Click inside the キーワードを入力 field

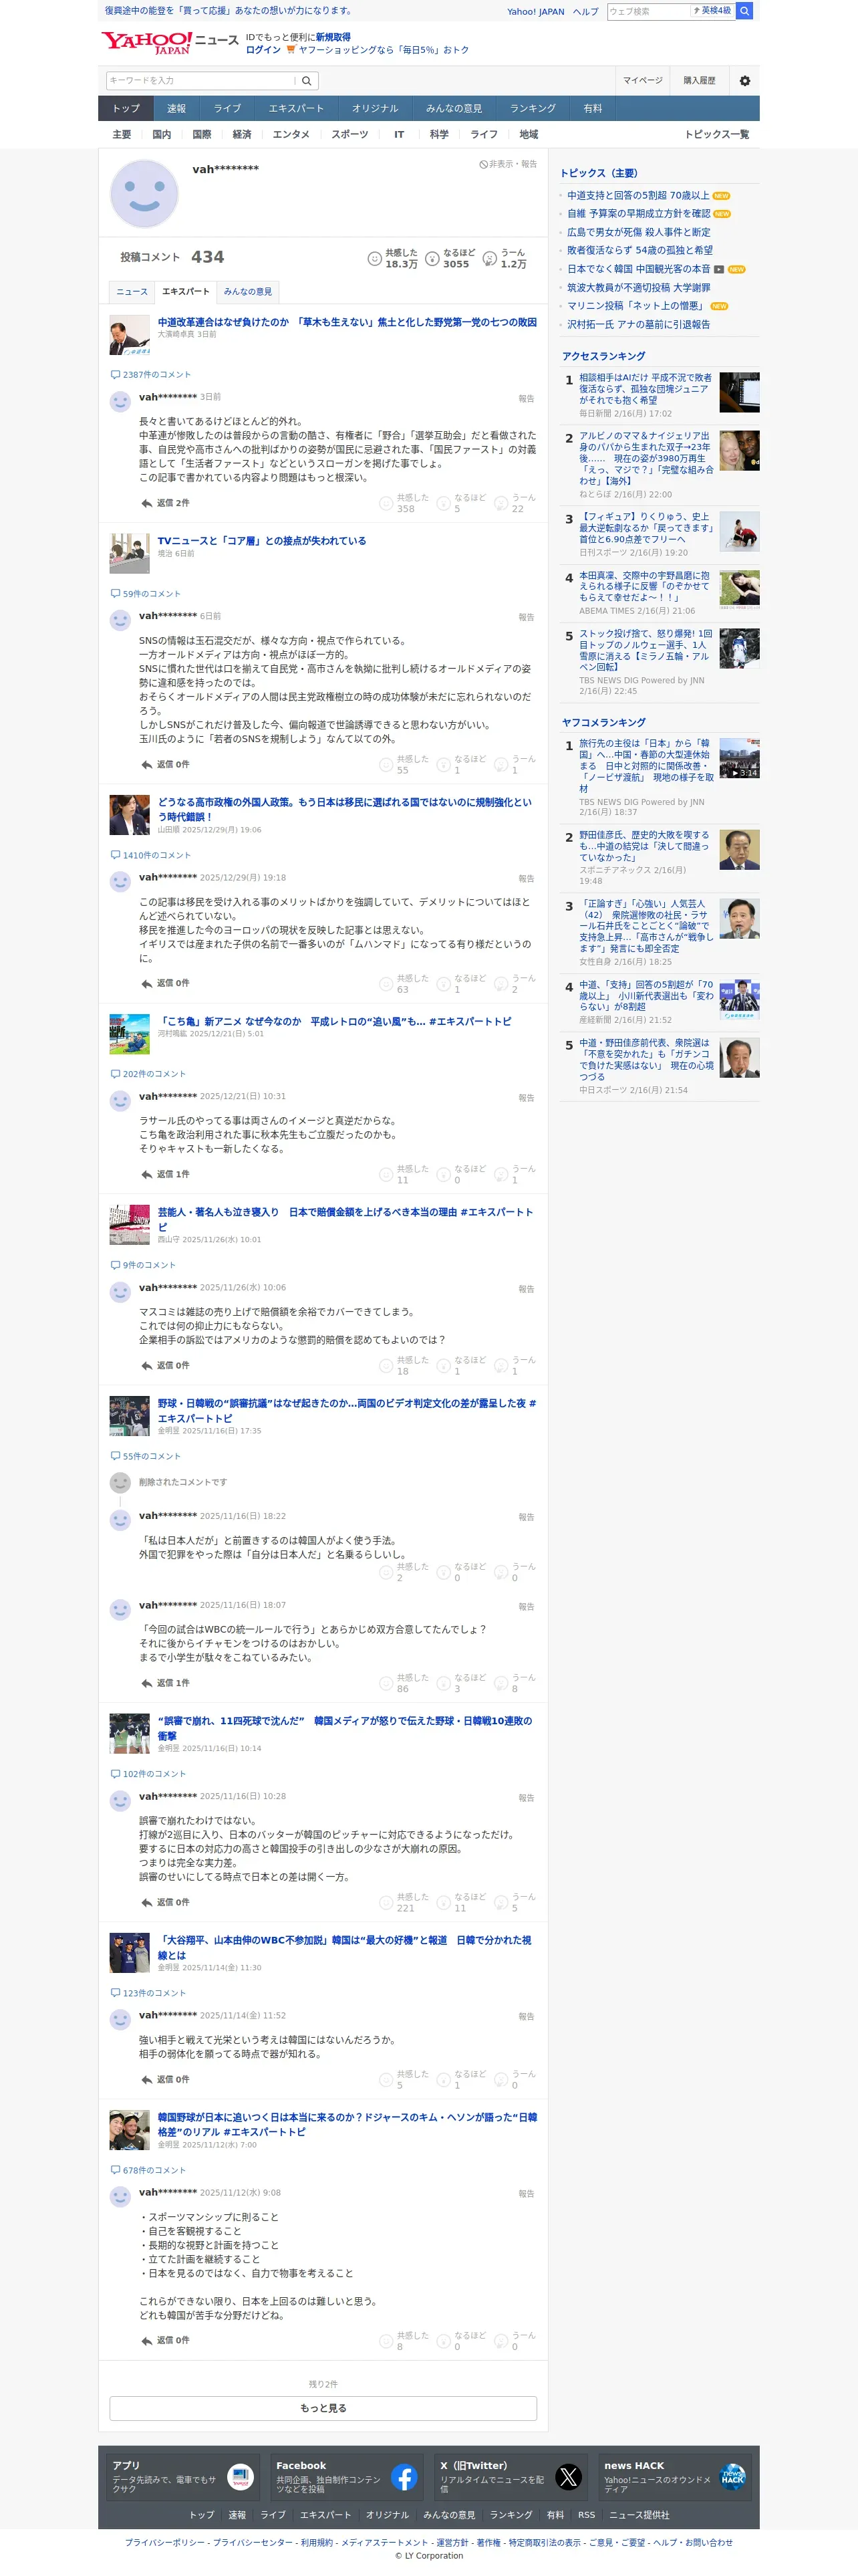point(200,81)
